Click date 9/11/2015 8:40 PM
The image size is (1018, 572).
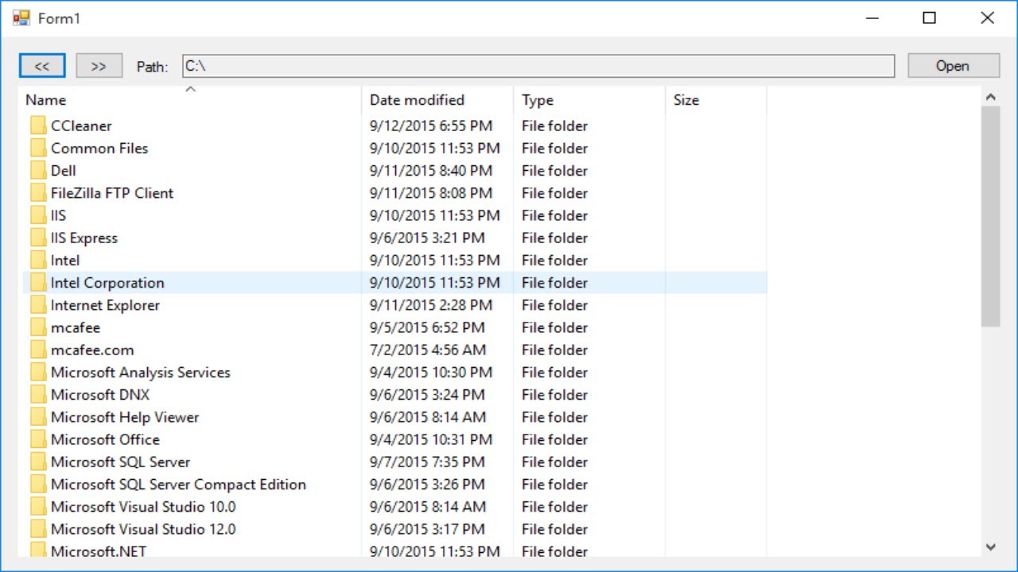(x=431, y=170)
